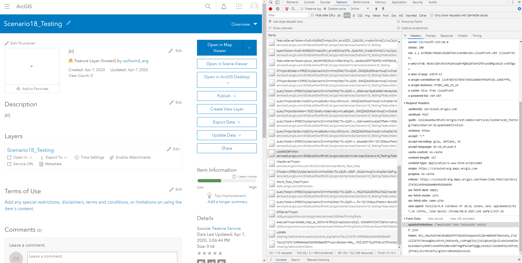Open the layer's Service URL
The image size is (522, 263).
click(20, 164)
